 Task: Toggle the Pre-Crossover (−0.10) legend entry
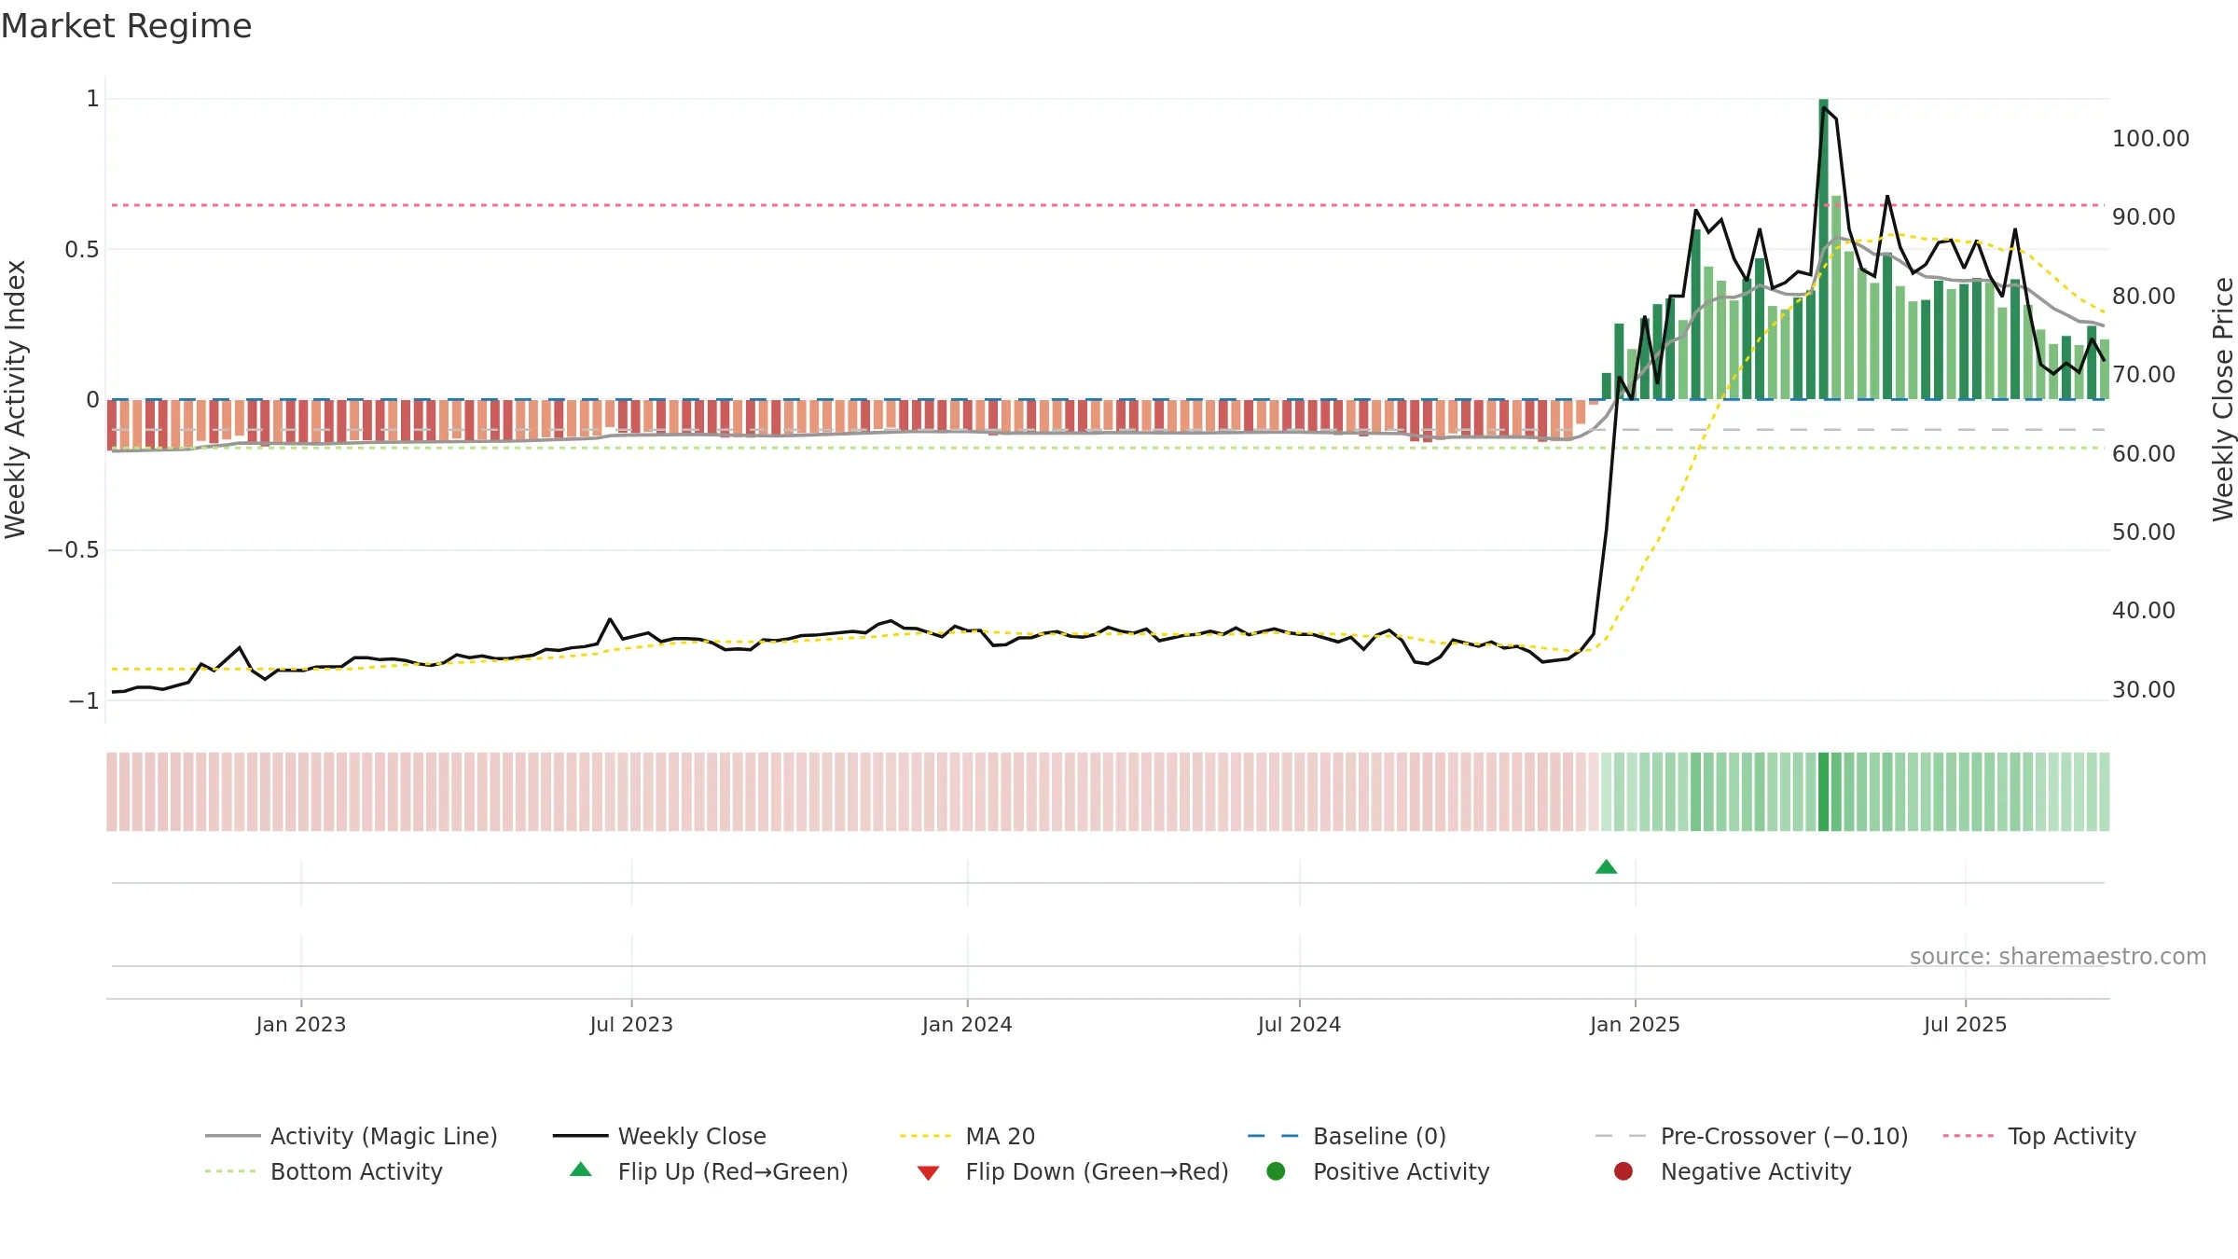tap(1751, 1136)
